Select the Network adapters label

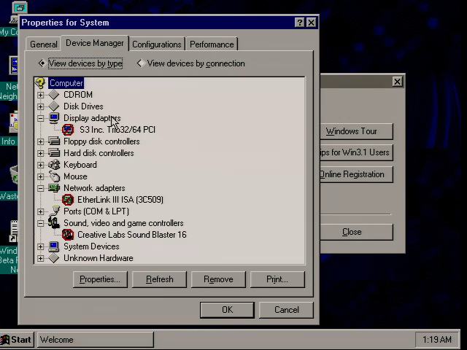click(x=94, y=188)
